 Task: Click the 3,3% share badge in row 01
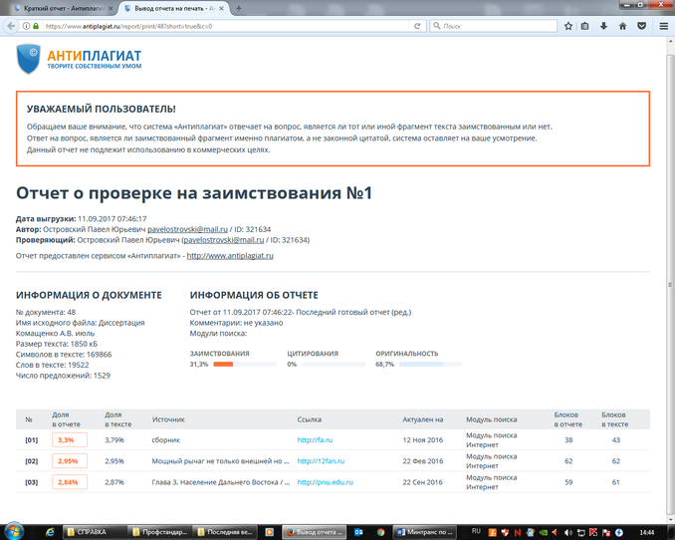70,440
